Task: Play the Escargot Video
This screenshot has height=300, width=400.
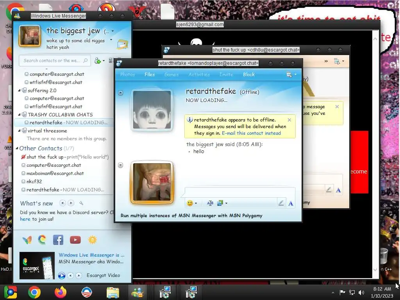Action: 61,275
